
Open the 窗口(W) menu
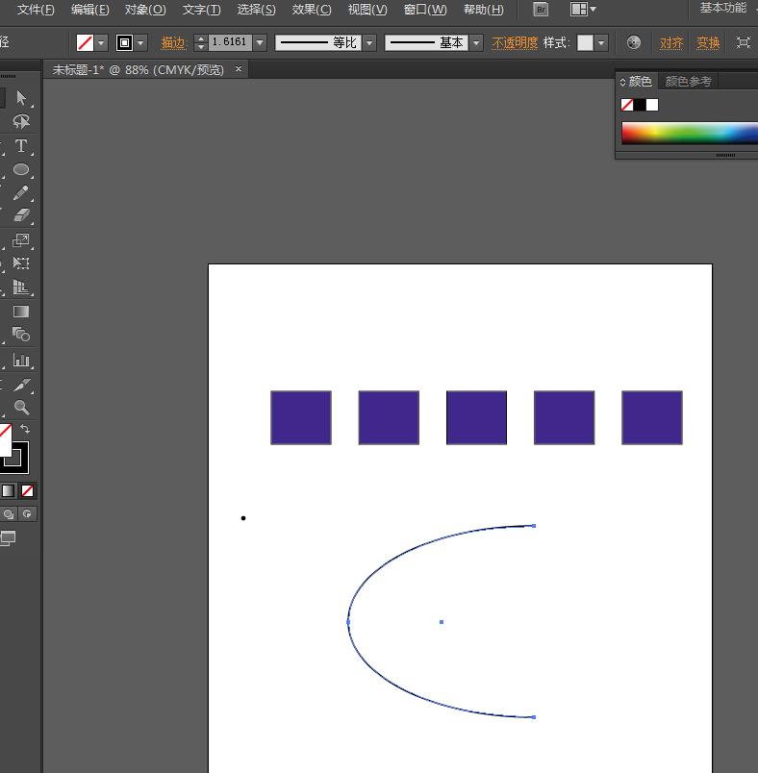tap(425, 10)
